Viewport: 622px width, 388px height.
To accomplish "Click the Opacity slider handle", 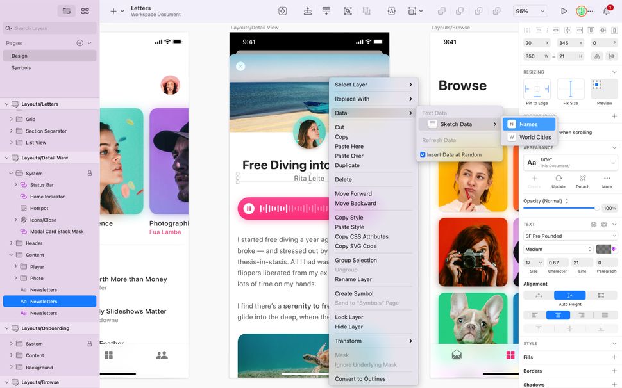I will click(x=597, y=208).
